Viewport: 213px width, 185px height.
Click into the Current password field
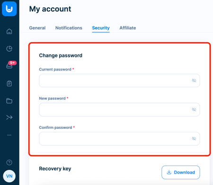(119, 81)
